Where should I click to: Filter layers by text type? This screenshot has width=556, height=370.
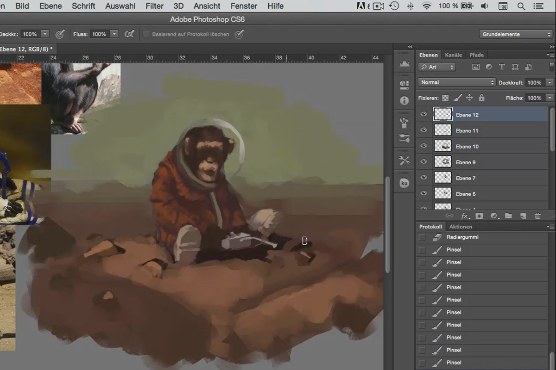(501, 67)
